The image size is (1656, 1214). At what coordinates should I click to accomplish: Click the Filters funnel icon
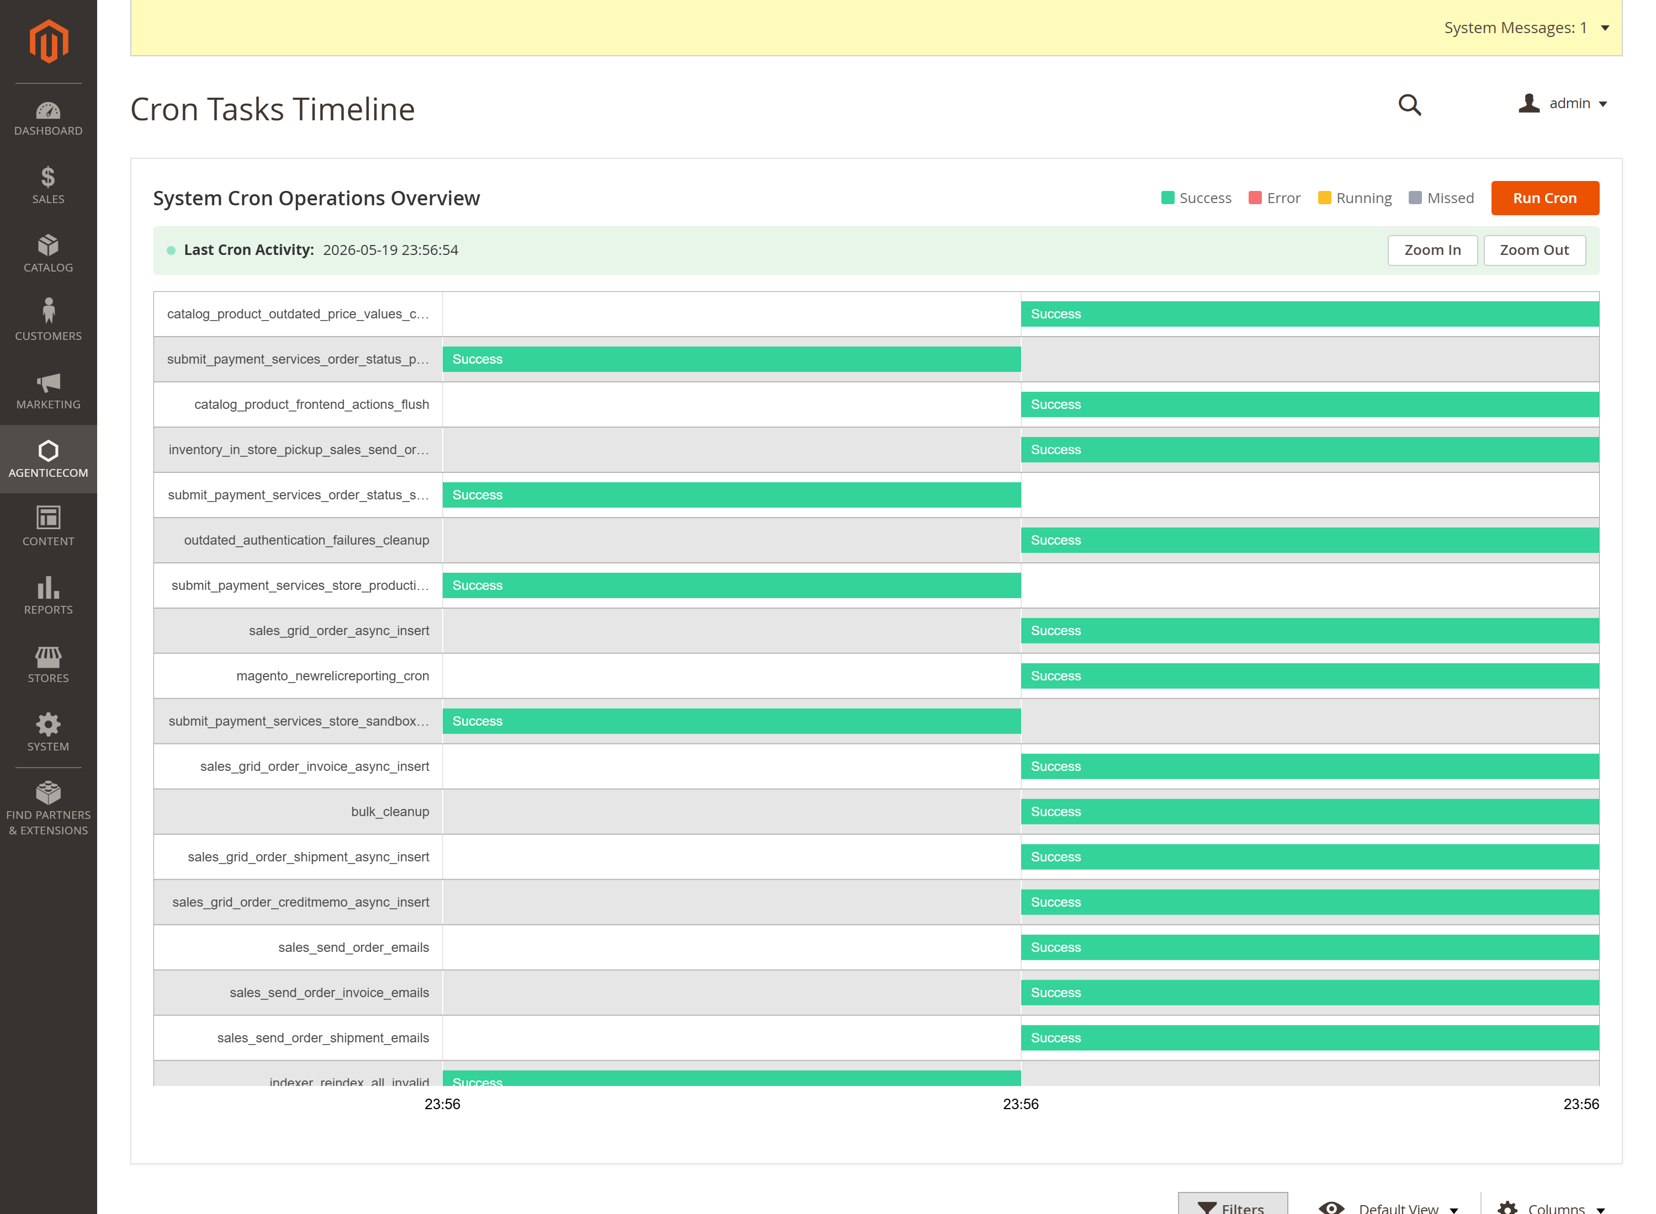[x=1207, y=1207]
